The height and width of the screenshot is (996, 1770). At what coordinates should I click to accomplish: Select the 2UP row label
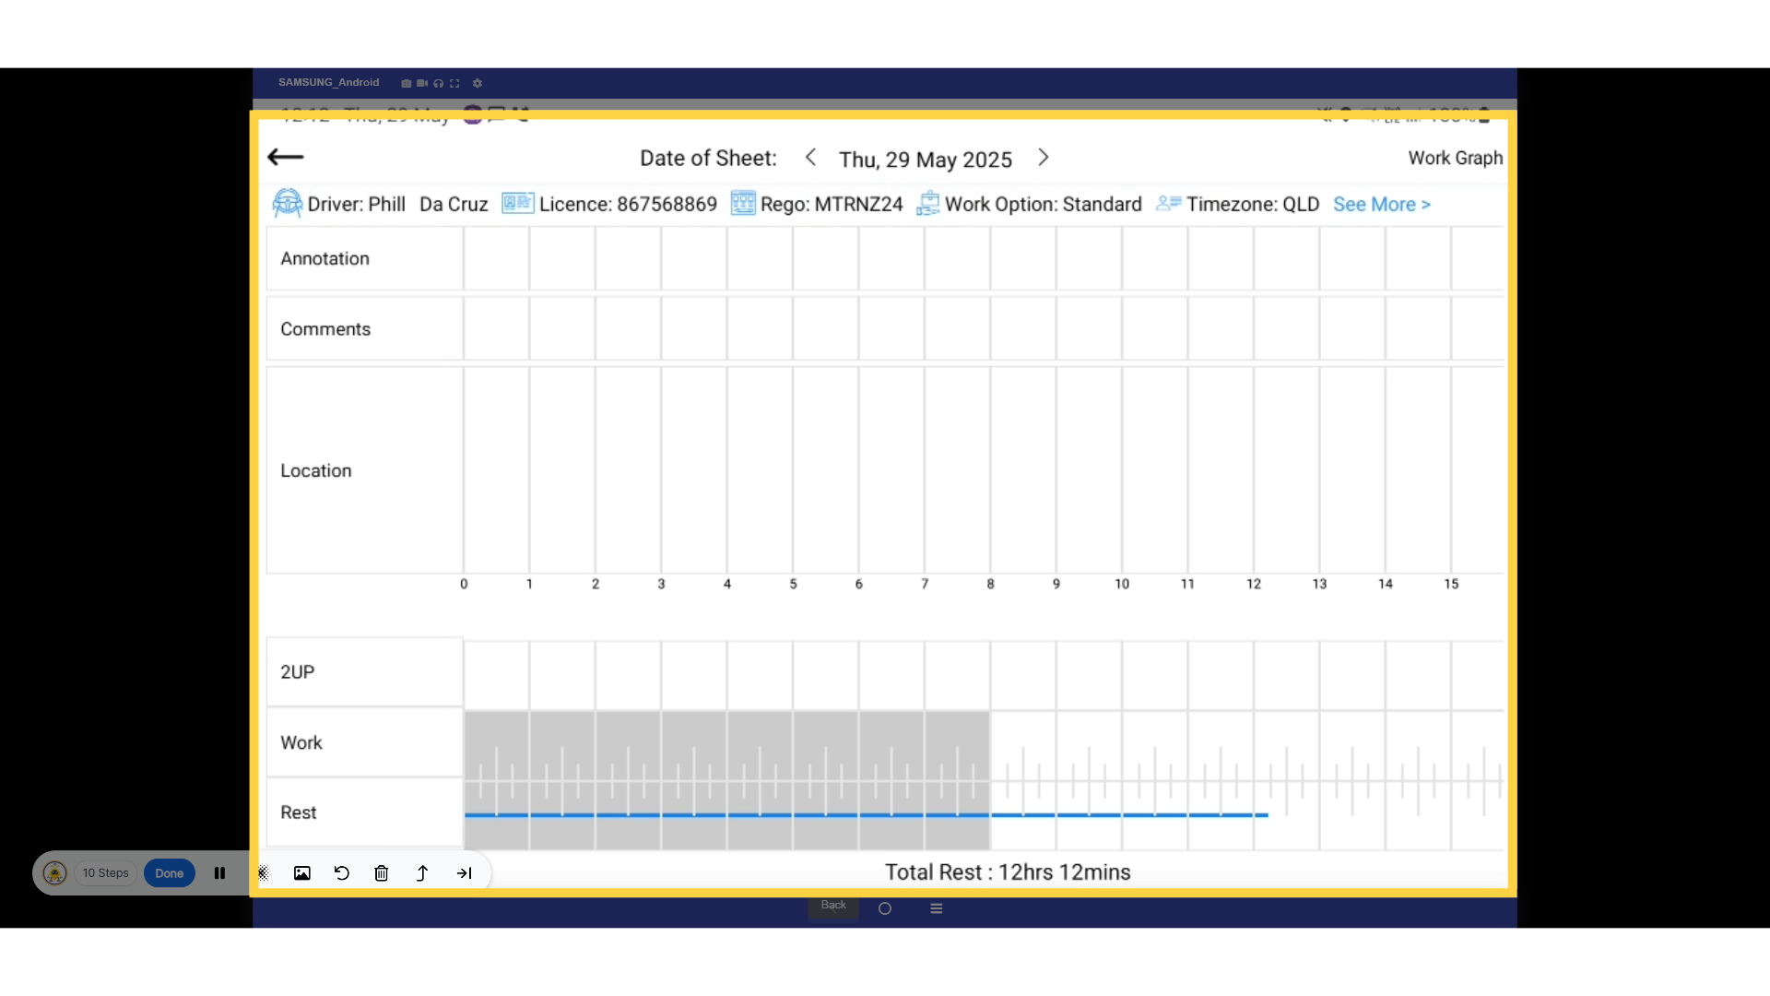(297, 672)
